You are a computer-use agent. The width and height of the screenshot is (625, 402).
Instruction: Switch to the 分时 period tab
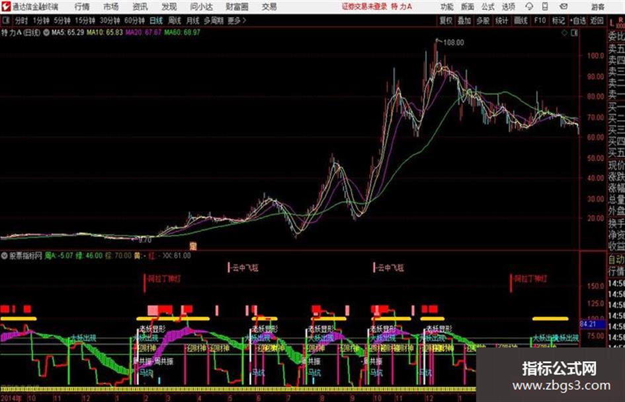tap(21, 20)
